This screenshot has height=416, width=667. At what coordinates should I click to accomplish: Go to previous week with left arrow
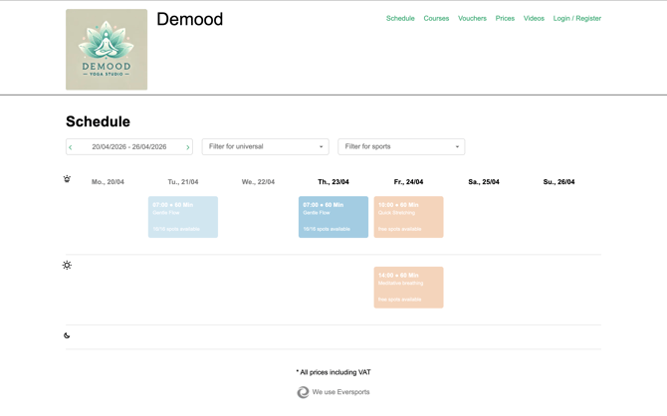71,147
